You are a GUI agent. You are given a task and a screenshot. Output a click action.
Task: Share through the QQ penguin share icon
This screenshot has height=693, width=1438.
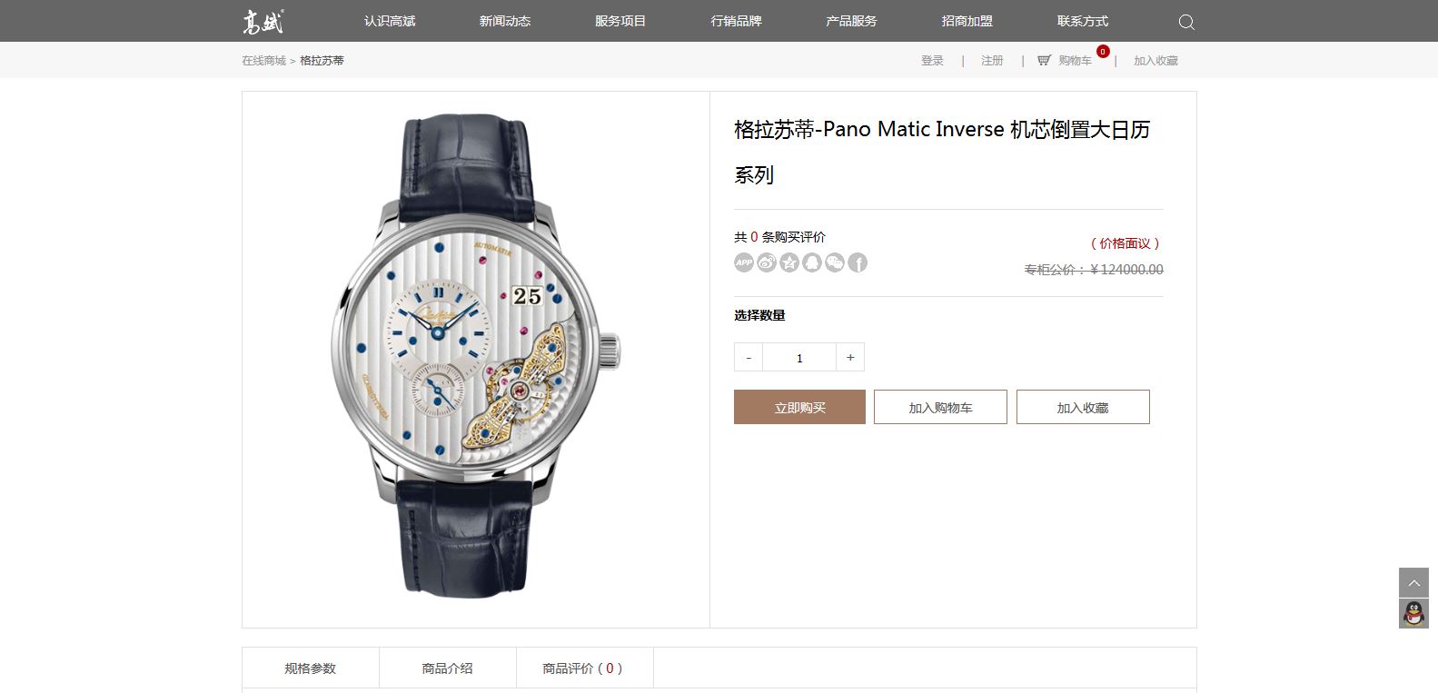pyautogui.click(x=812, y=262)
